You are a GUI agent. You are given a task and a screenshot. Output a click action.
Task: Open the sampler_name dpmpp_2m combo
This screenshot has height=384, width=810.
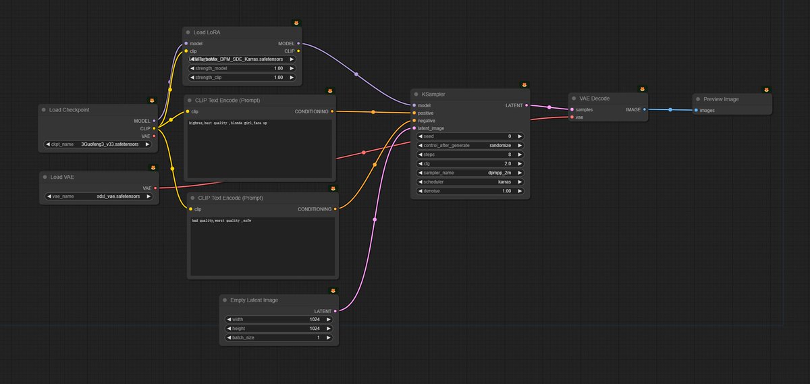tap(470, 173)
